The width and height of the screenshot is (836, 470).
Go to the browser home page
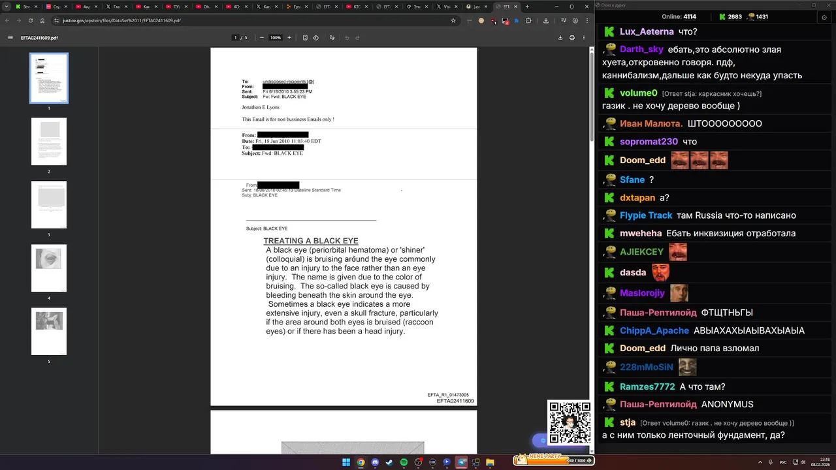click(x=42, y=20)
